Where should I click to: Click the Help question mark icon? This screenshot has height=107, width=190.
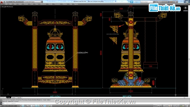point(175,2)
